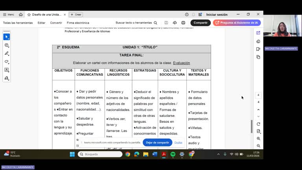This screenshot has width=302, height=170.
Task: Print the document
Action: coord(183,23)
